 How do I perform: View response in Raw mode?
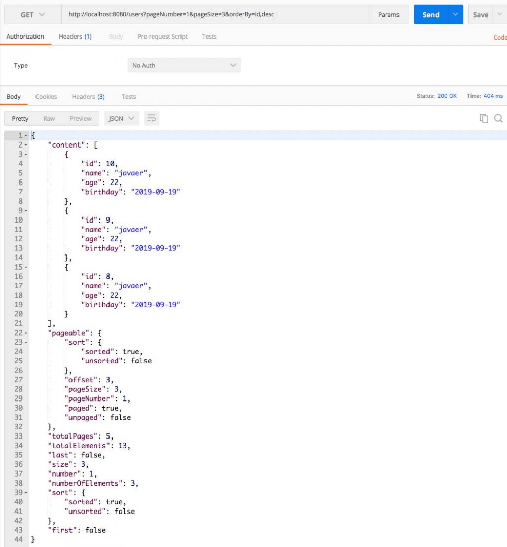pyautogui.click(x=49, y=118)
